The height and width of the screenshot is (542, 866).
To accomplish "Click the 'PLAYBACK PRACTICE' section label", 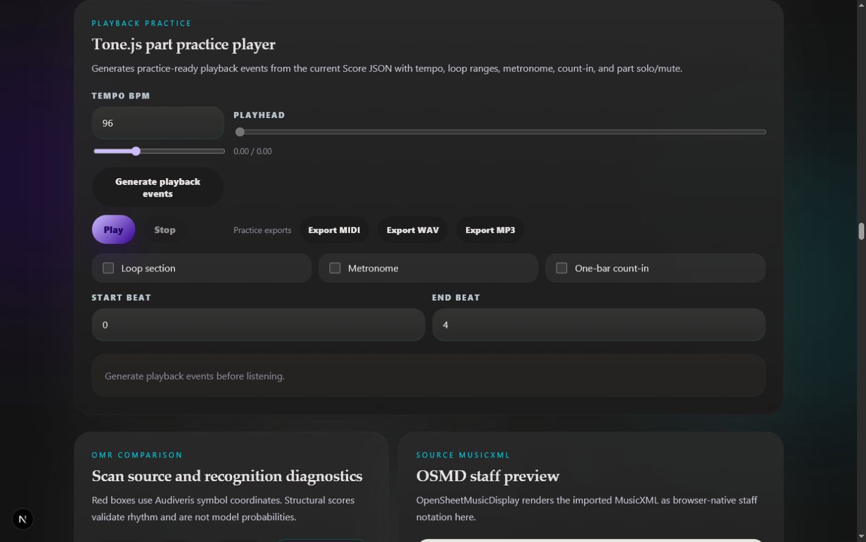I will point(142,23).
